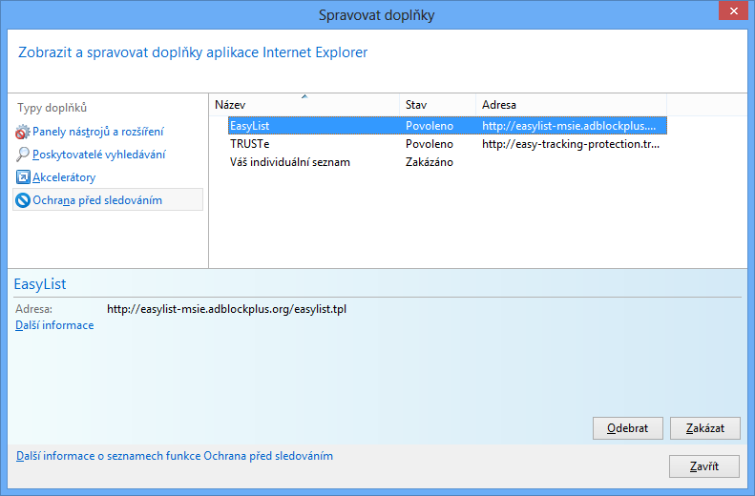Click the gear icon for Panely nástrojů a rozšíření
Image resolution: width=755 pixels, height=496 pixels.
tap(23, 132)
